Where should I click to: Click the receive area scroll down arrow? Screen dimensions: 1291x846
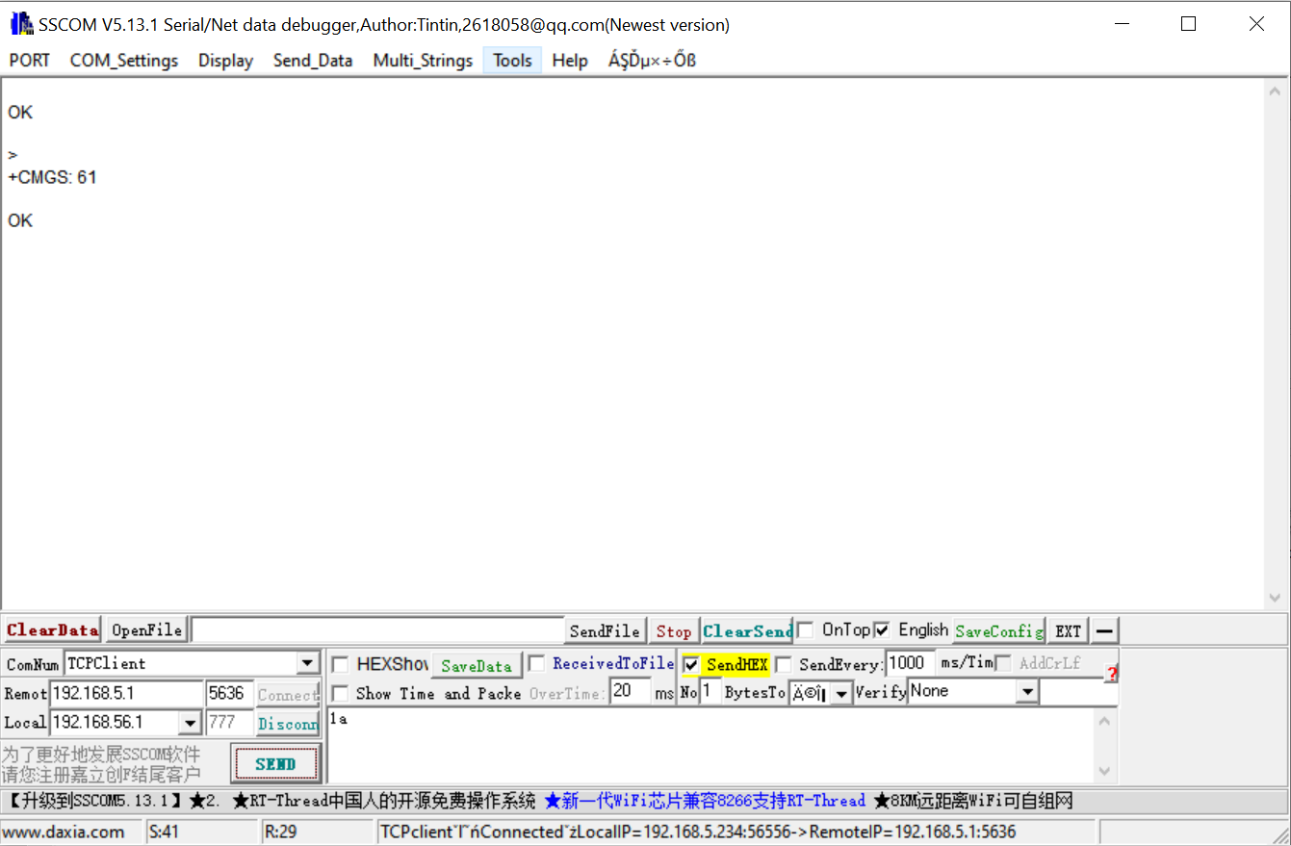1277,597
